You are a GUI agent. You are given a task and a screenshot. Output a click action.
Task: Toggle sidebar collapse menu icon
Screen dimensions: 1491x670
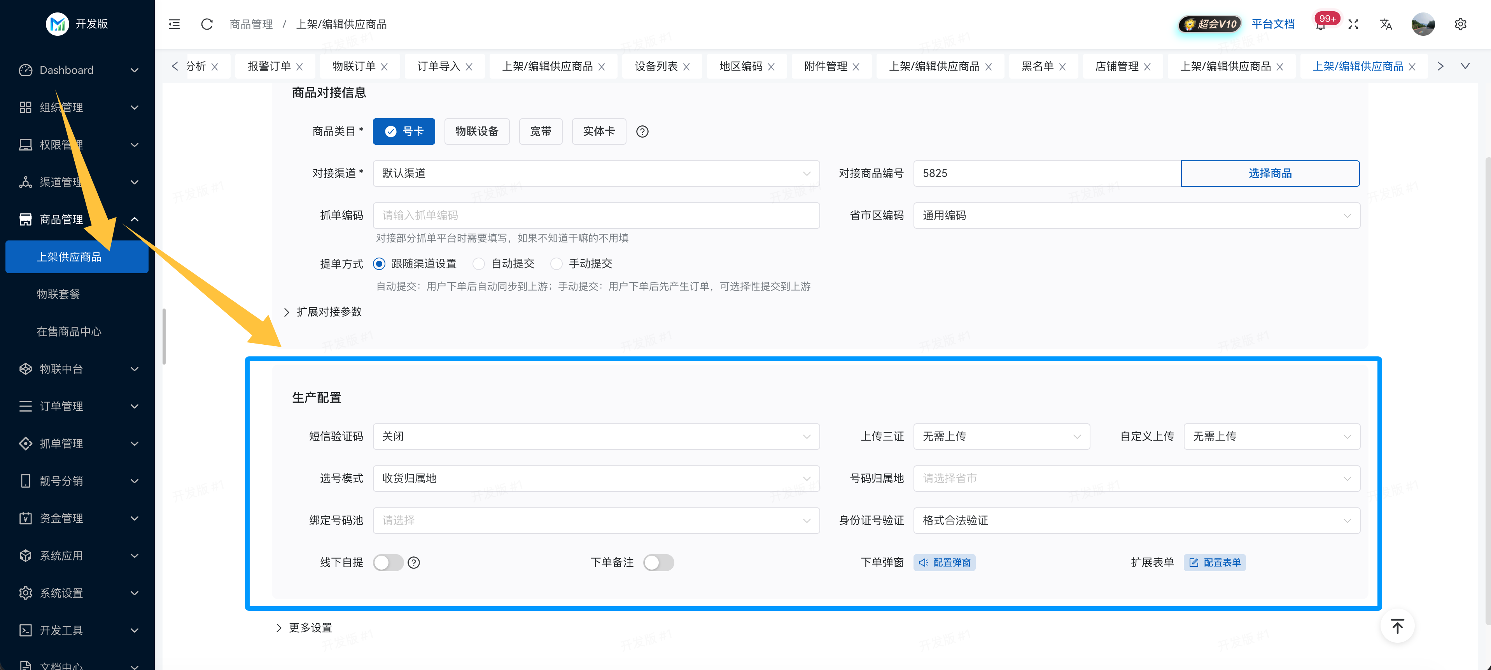[174, 25]
